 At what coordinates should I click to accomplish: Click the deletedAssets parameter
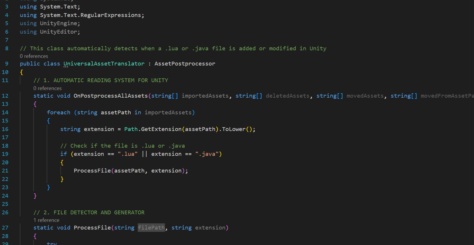288,96
